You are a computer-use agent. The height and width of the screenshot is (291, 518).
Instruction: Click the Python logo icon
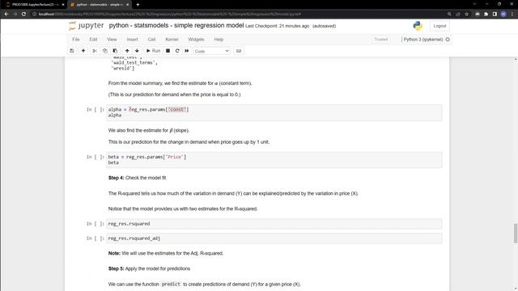tap(418, 26)
